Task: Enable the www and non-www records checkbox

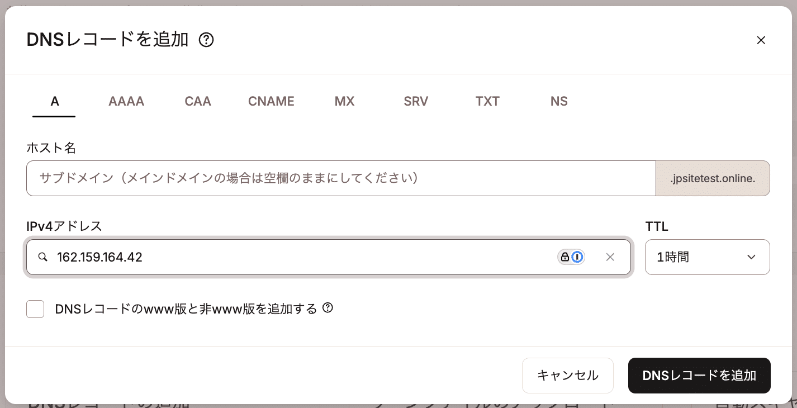Action: pyautogui.click(x=35, y=309)
